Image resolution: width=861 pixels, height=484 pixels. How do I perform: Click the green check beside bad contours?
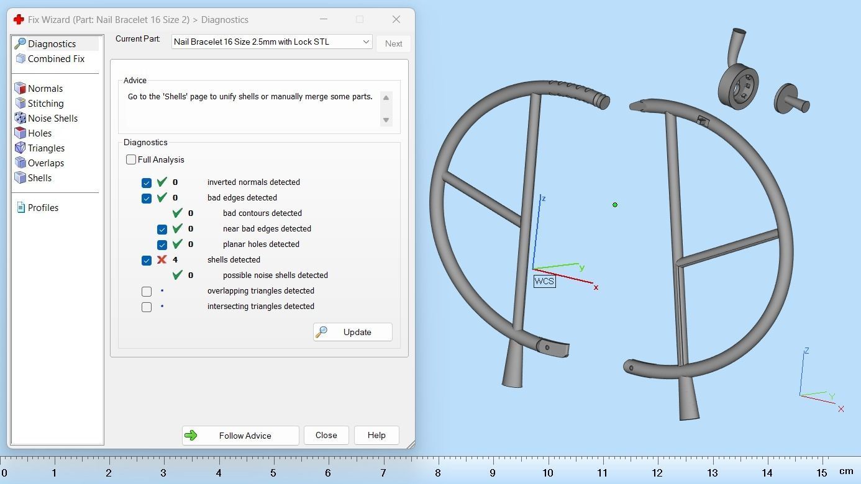[x=178, y=213]
